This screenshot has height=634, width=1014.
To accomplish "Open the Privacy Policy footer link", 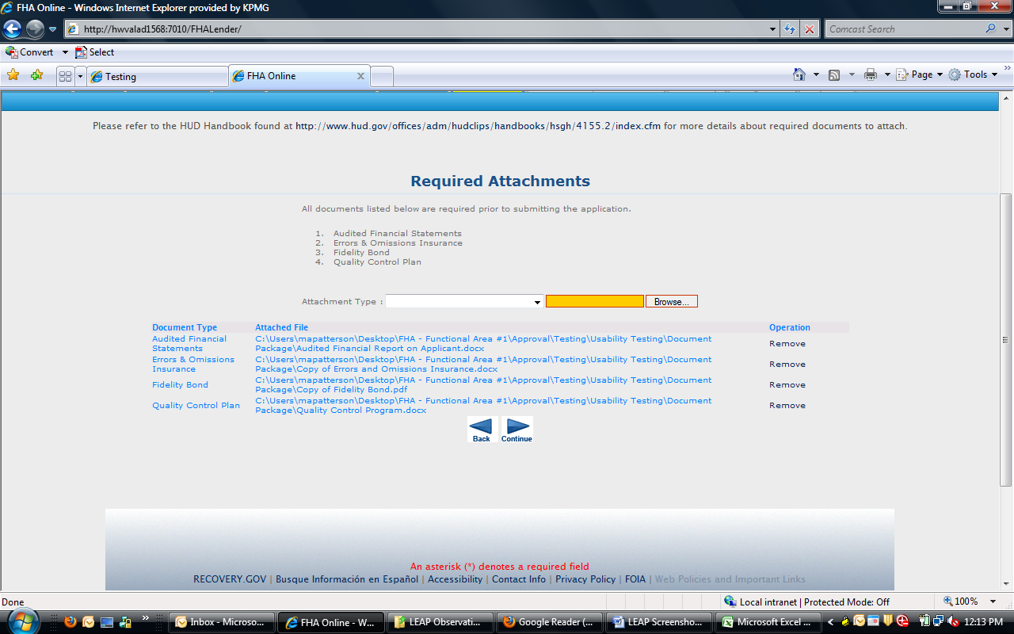I will pos(585,579).
